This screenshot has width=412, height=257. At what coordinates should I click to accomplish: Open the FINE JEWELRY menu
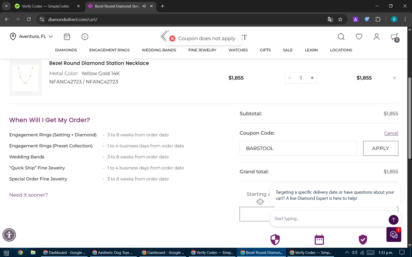(202, 50)
